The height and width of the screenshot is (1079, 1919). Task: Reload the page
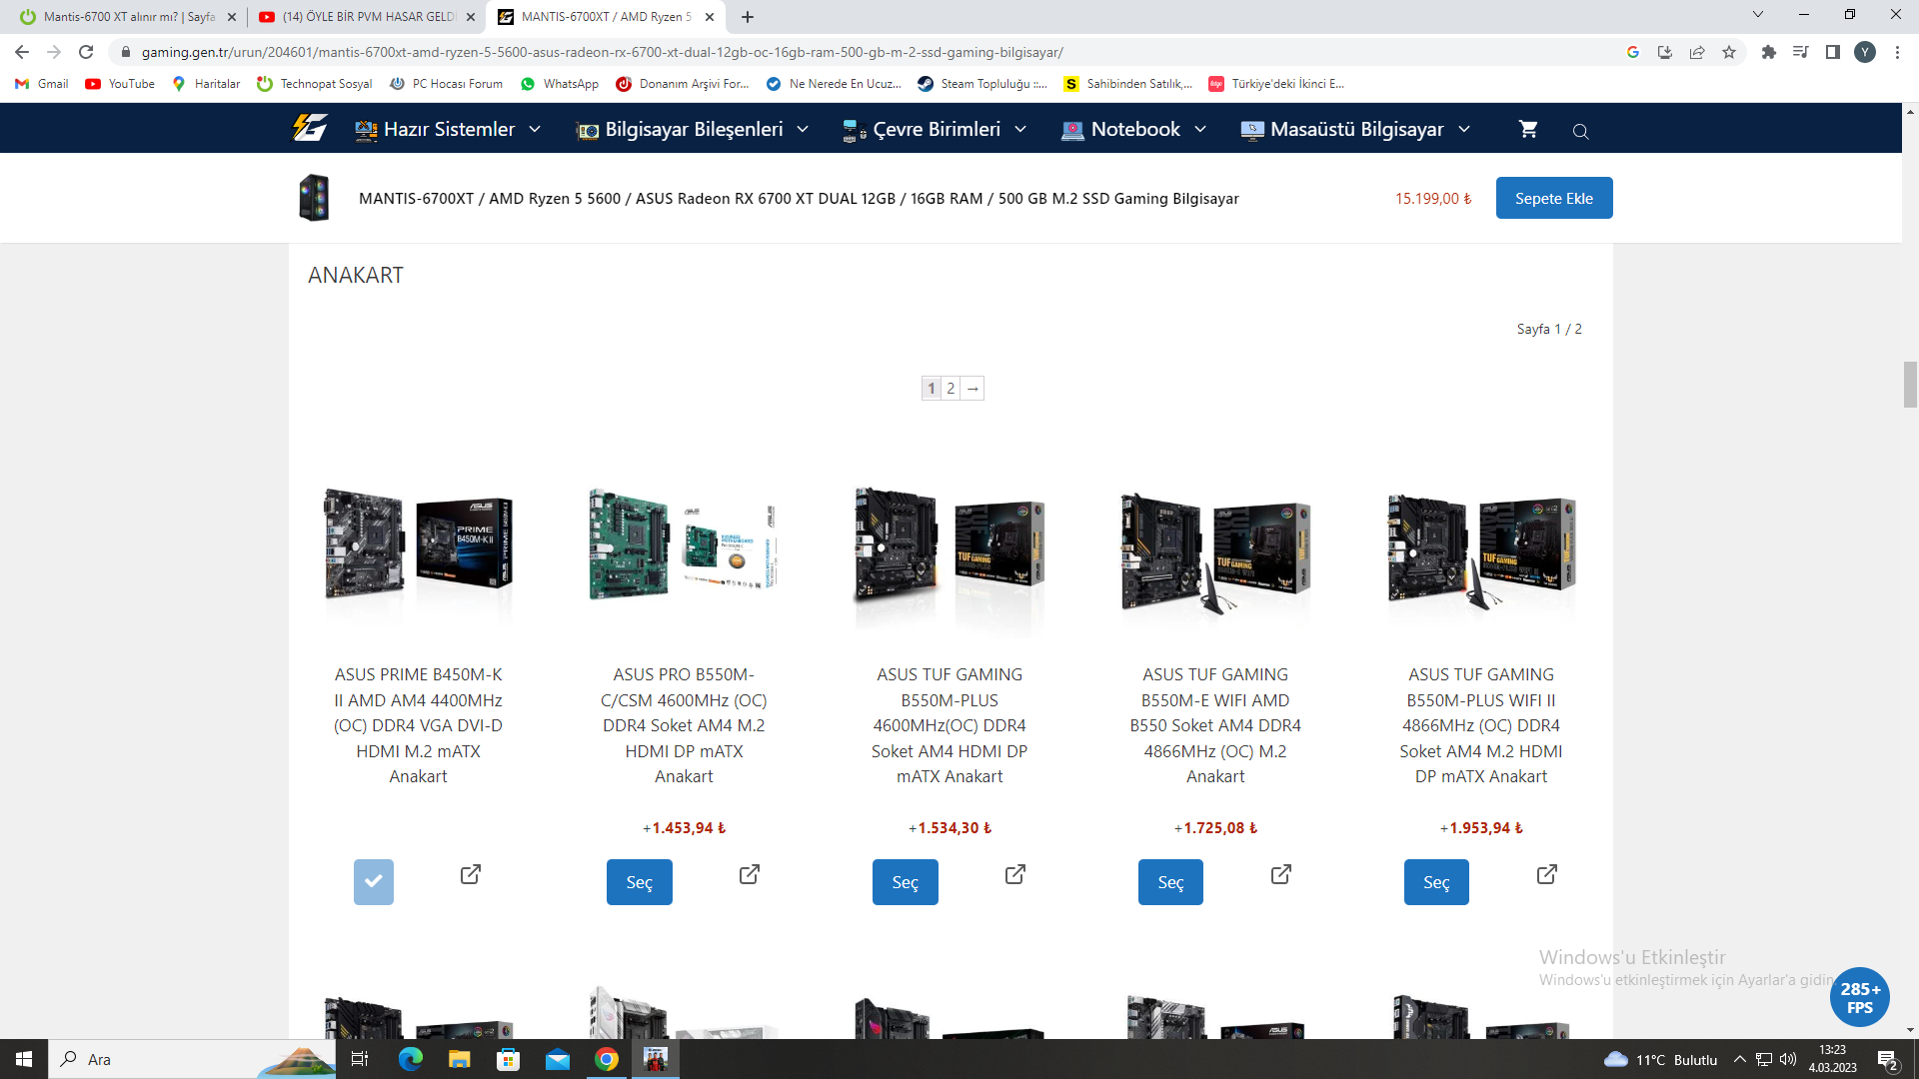86,52
